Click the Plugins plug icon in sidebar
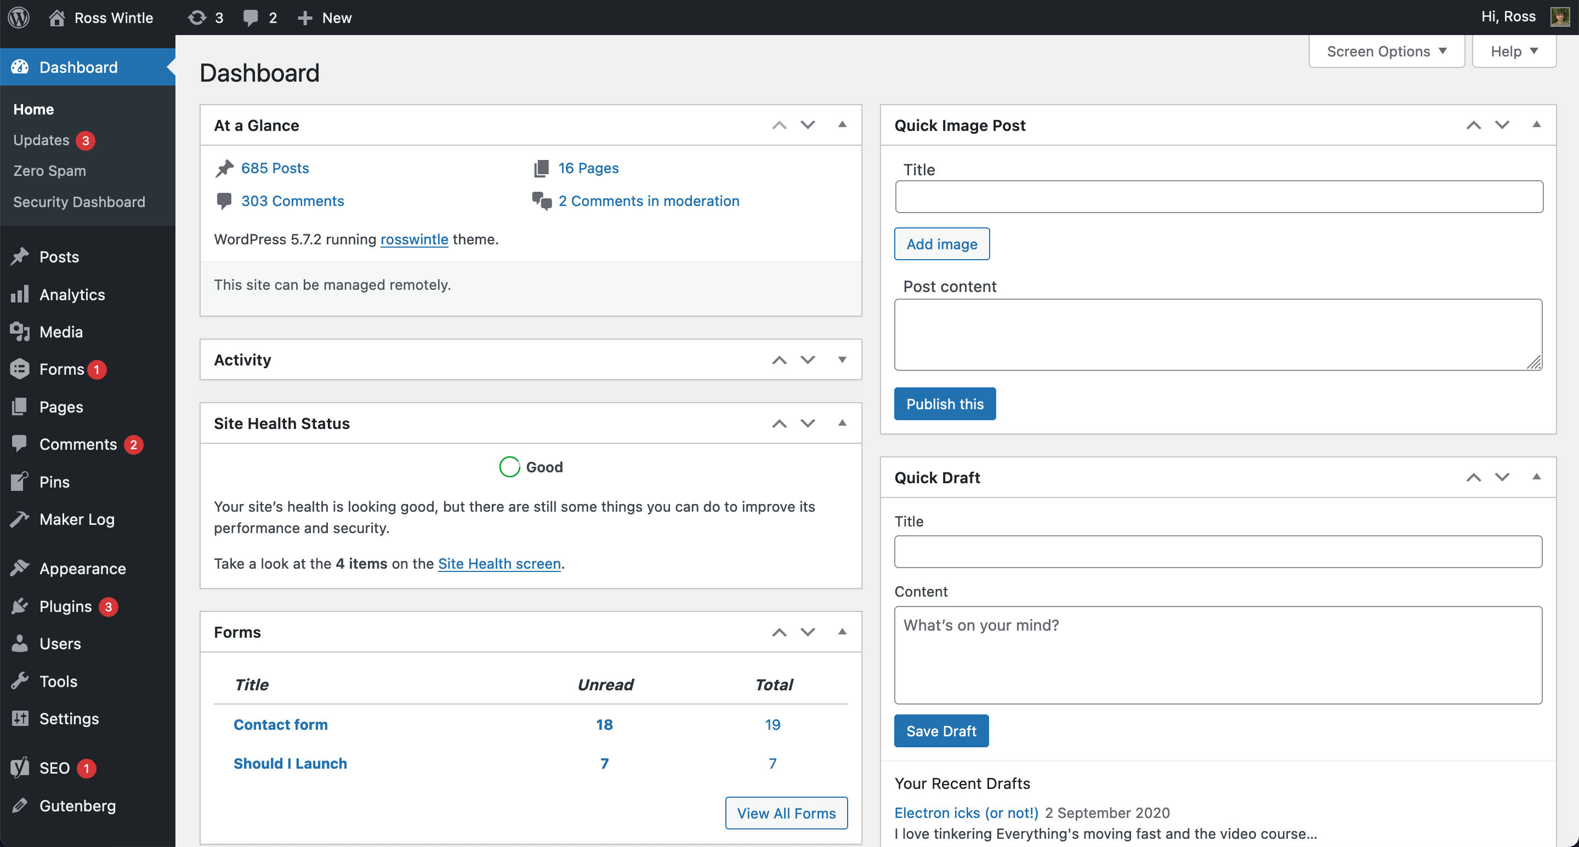Image resolution: width=1579 pixels, height=847 pixels. pyautogui.click(x=20, y=606)
